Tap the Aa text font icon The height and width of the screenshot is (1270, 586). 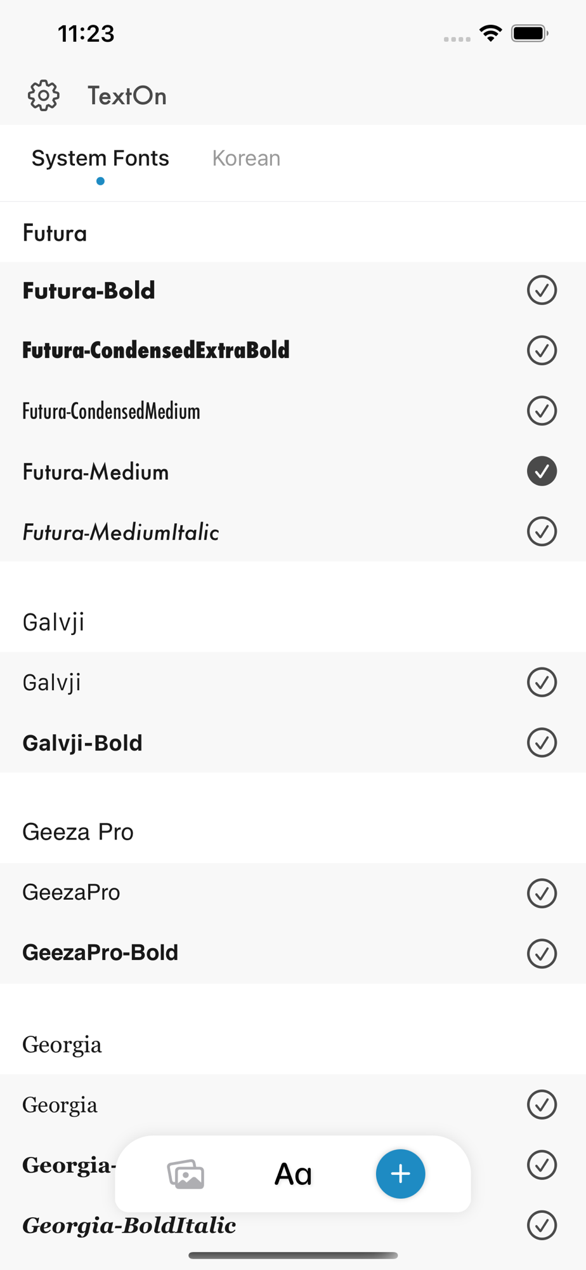click(293, 1174)
